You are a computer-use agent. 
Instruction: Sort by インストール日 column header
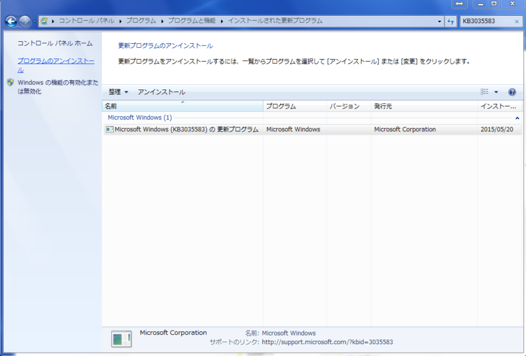(500, 106)
